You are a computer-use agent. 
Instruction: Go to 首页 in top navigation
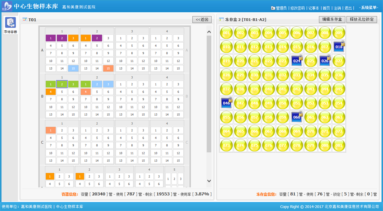[x=326, y=8]
